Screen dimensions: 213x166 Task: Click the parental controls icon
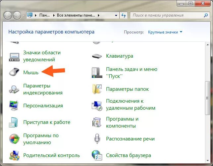[x=14, y=155]
